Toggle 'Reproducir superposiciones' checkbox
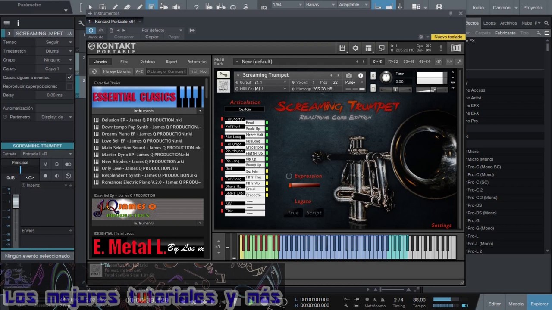This screenshot has height=310, width=552. tap(69, 86)
